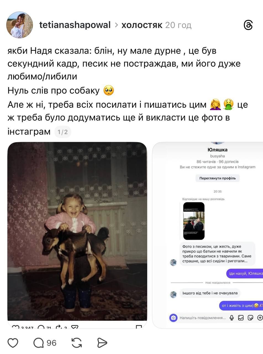
Task: Share the post via paper plane icon
Action: tap(102, 343)
